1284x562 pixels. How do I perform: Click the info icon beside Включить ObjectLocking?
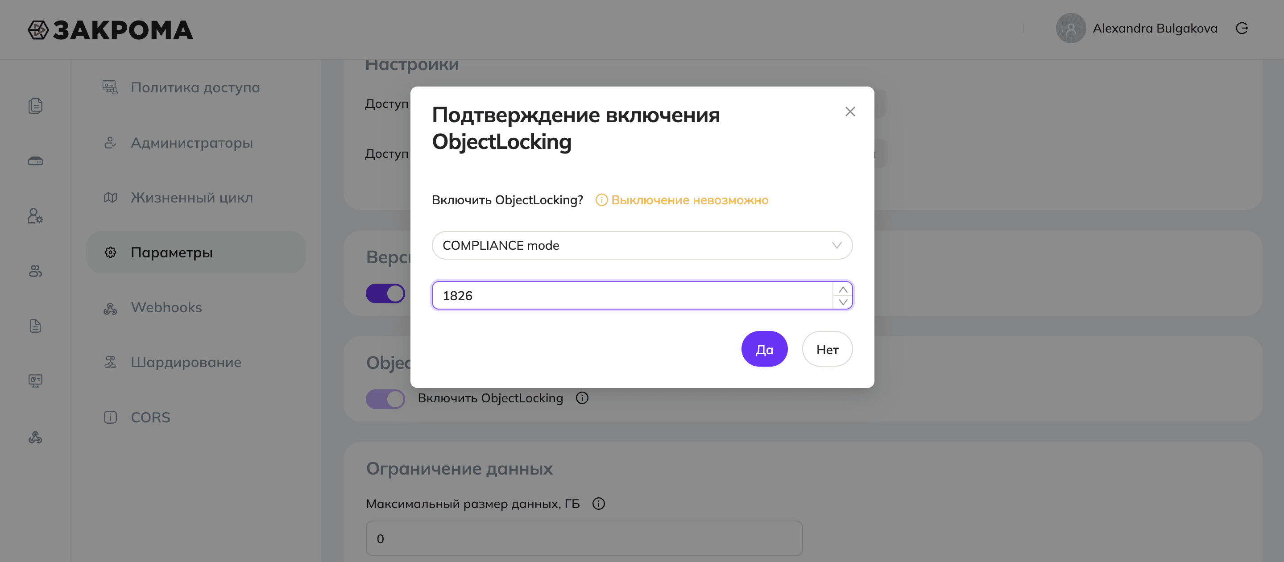coord(582,398)
